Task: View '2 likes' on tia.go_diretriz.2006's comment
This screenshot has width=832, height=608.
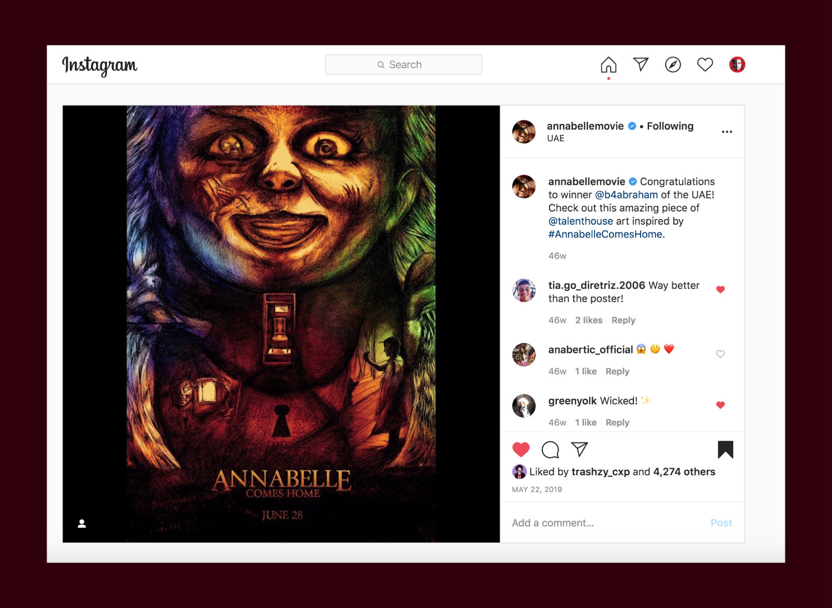Action: point(589,320)
